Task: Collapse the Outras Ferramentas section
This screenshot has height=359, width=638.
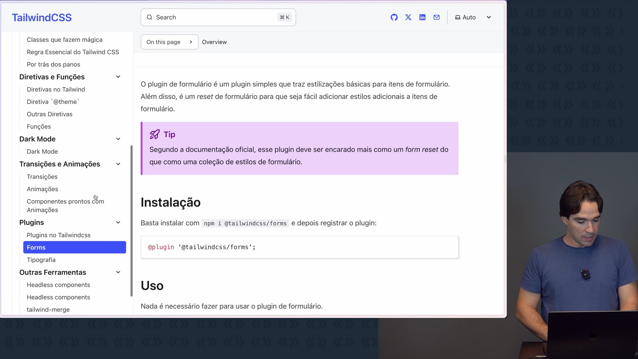Action: [x=118, y=272]
